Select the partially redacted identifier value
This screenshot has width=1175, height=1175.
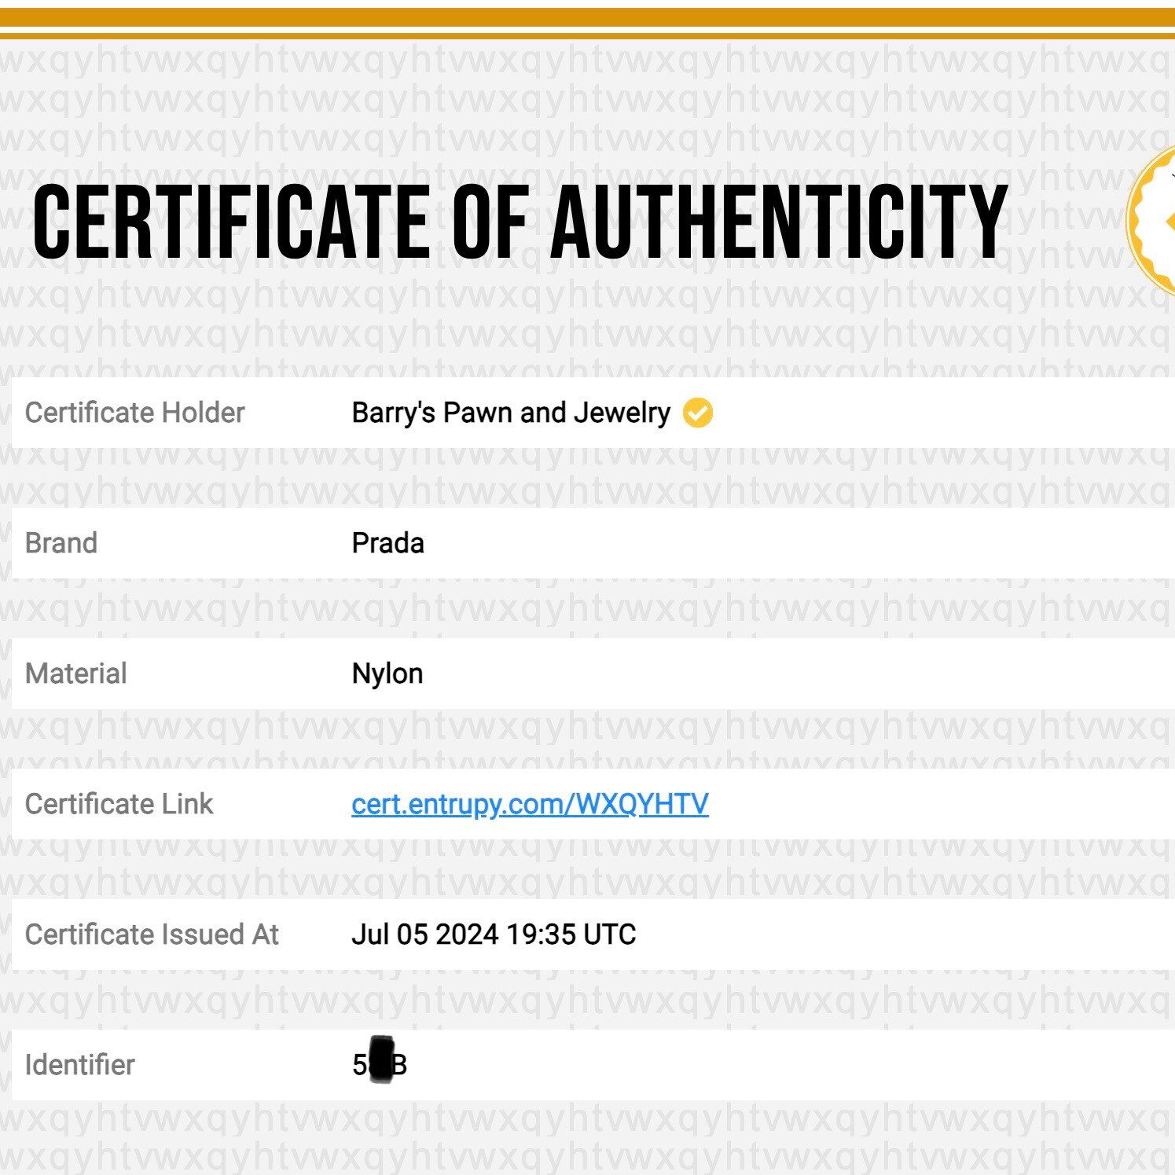(x=380, y=1062)
